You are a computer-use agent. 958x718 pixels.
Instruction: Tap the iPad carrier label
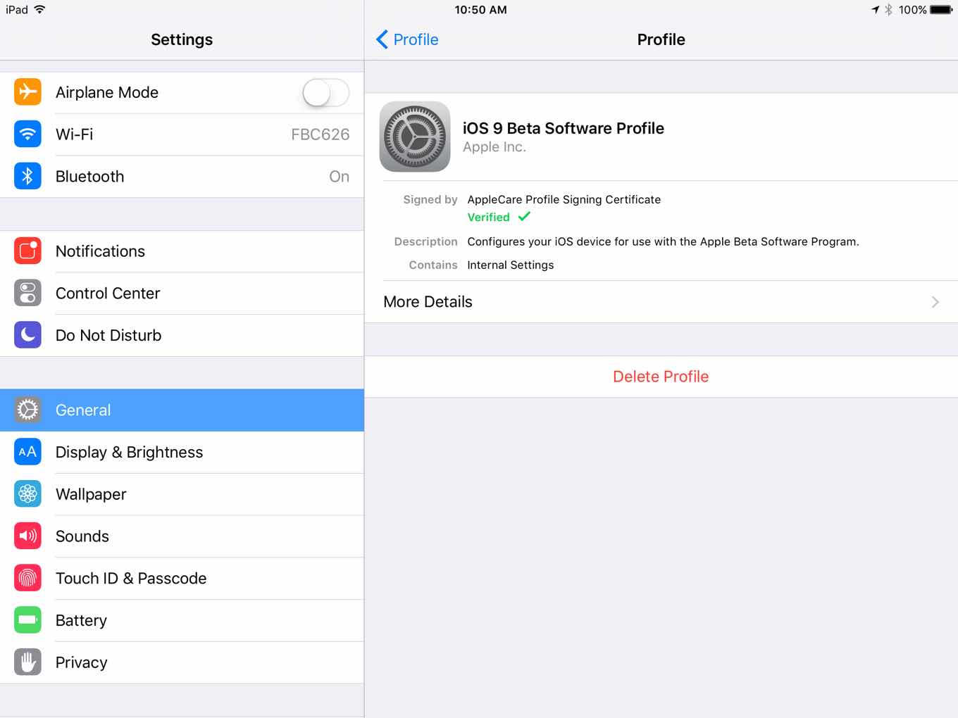click(17, 10)
